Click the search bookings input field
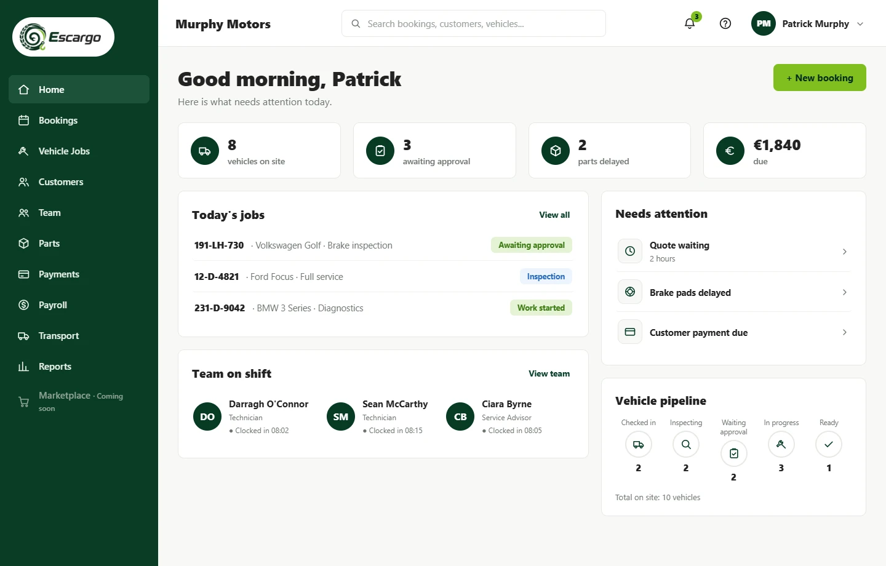The height and width of the screenshot is (566, 886). click(474, 23)
